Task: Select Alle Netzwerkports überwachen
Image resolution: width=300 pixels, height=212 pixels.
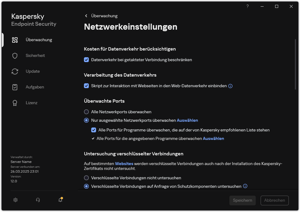Action: tap(86, 112)
